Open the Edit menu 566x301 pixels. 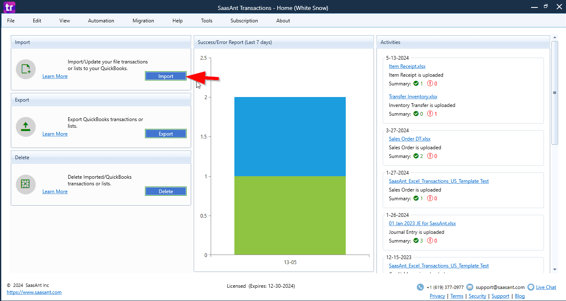click(x=37, y=21)
